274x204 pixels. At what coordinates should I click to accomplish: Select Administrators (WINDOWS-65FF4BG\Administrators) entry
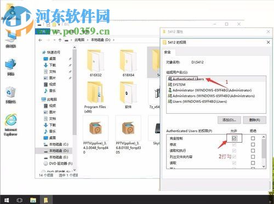click(216, 96)
